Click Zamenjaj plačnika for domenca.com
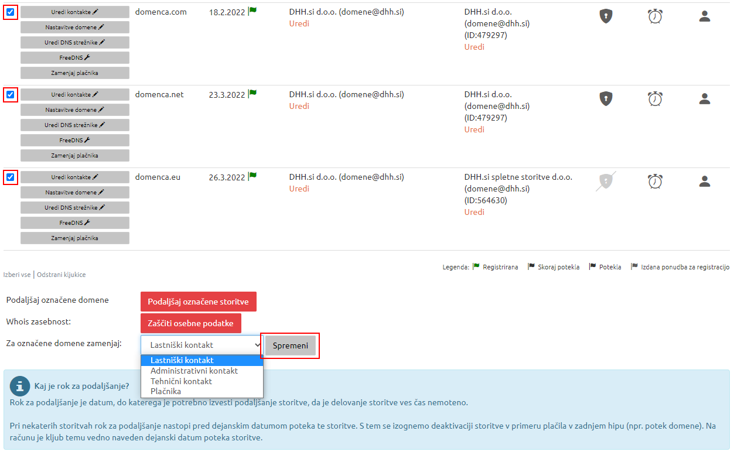 point(75,73)
